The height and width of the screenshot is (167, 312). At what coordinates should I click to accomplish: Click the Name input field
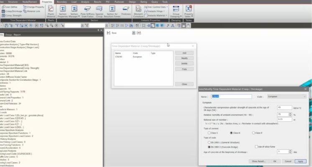231,97
